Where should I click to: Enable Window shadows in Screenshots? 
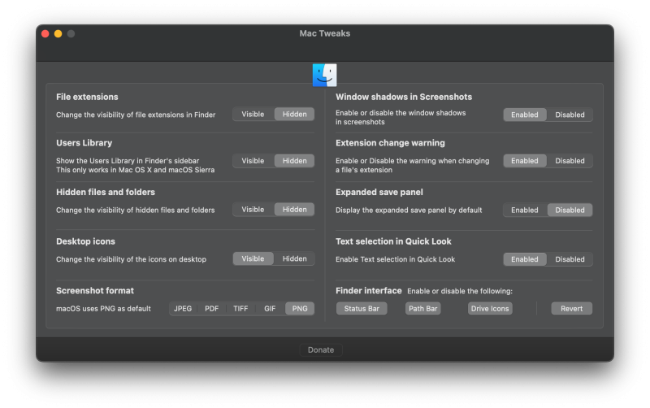[x=524, y=115]
